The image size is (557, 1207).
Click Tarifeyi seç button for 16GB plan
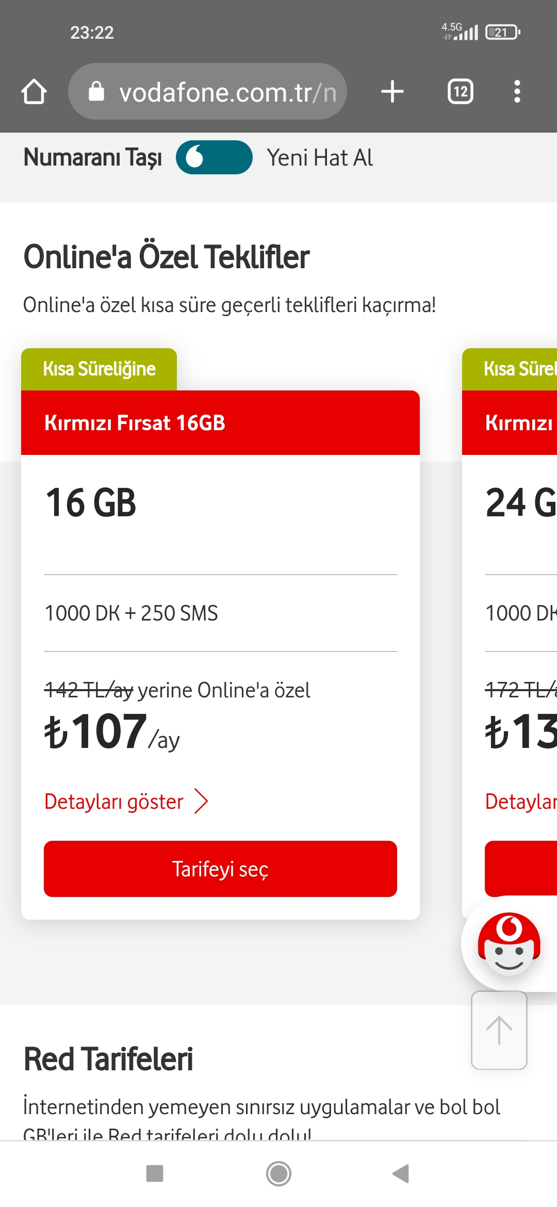point(220,869)
